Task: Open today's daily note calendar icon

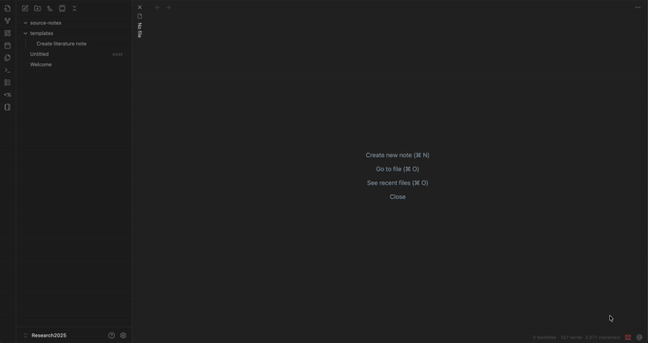Action: pyautogui.click(x=7, y=45)
